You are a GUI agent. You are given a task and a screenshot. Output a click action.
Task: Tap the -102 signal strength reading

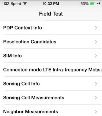[x=6, y=4]
